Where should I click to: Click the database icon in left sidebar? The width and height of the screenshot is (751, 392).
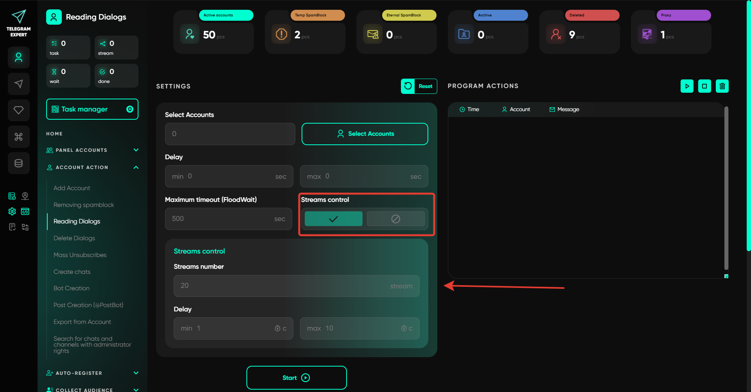[18, 163]
